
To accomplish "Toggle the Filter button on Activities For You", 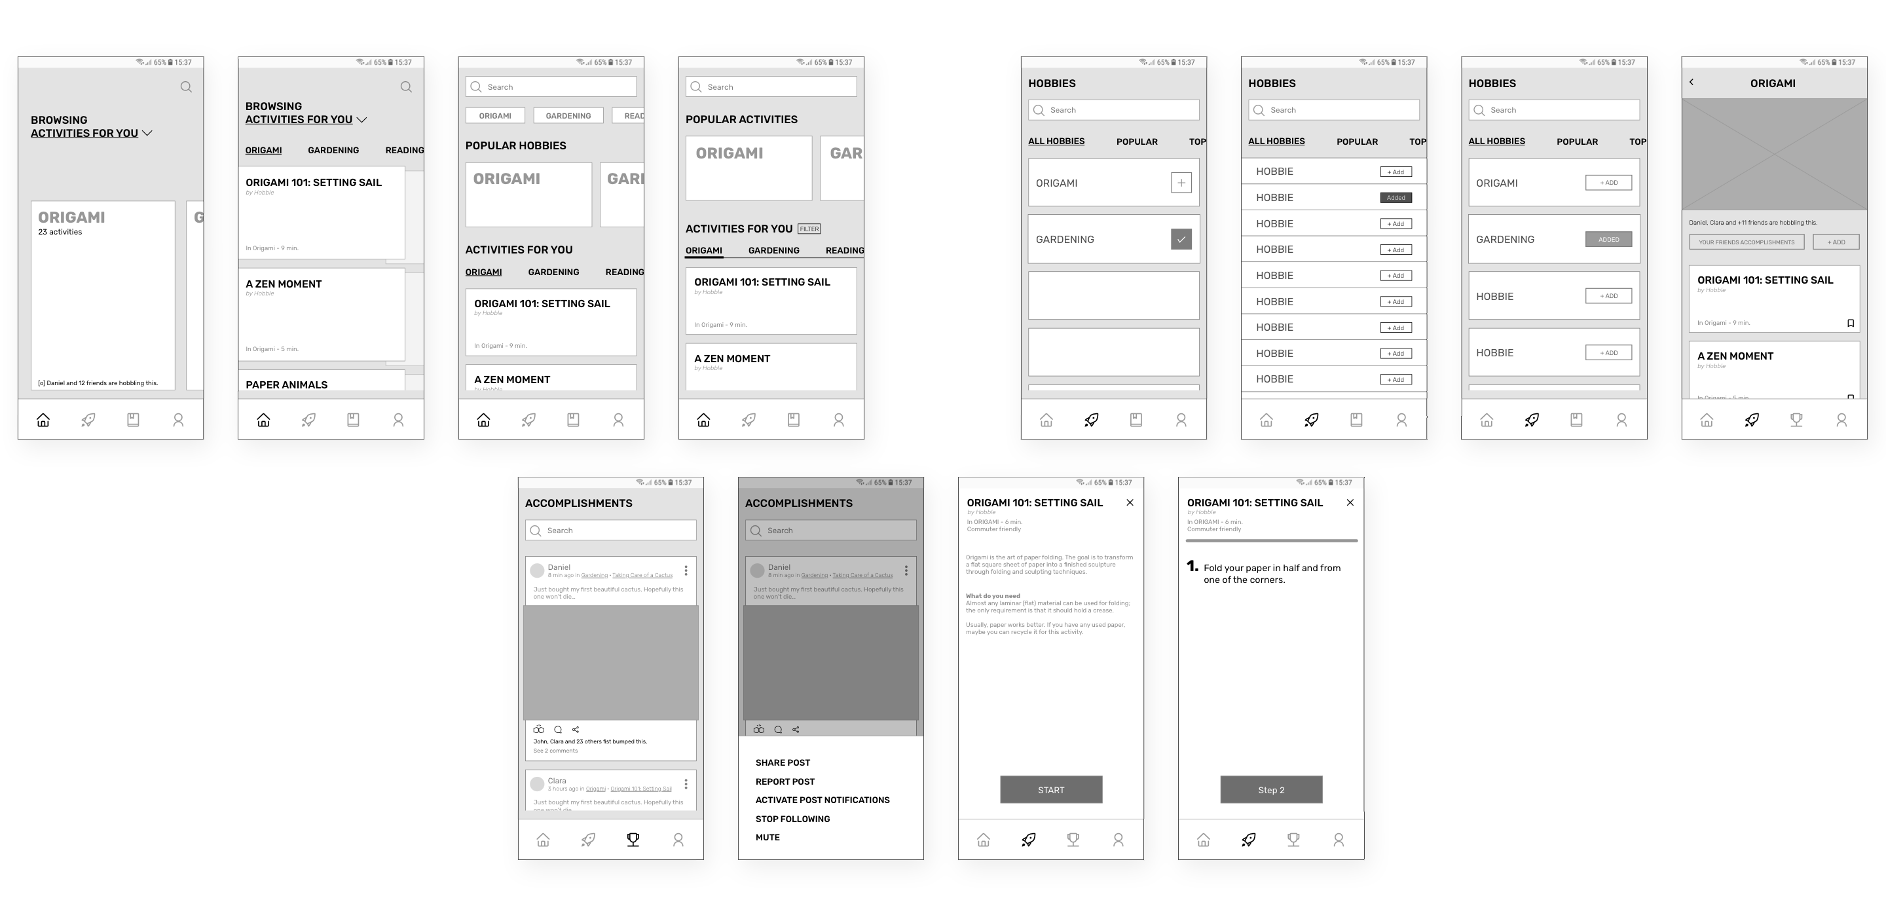I will tap(809, 229).
